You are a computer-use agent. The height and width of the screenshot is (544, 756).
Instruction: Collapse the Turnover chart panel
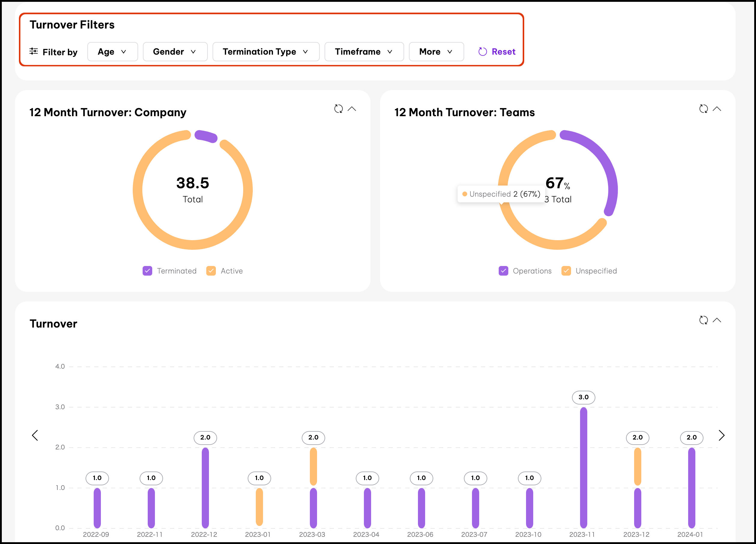(x=717, y=320)
